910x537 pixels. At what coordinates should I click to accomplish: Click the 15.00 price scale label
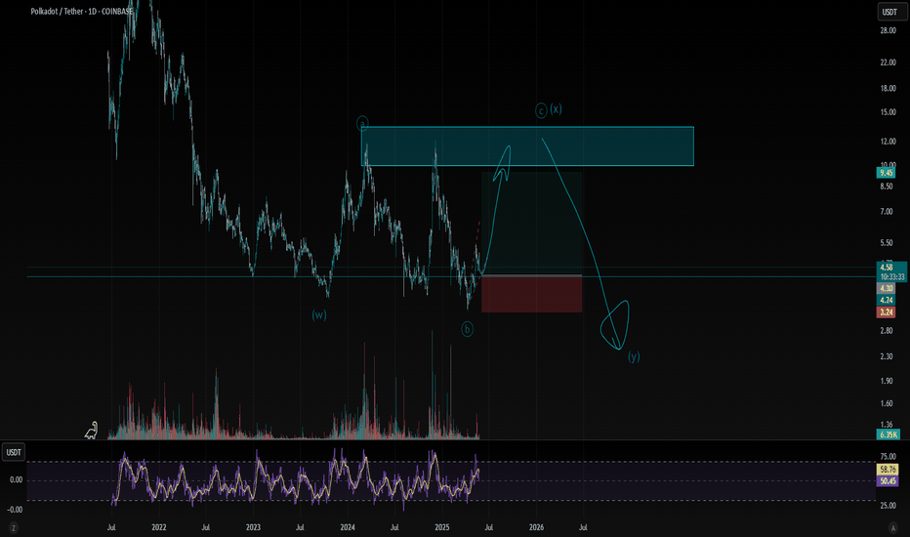click(x=888, y=112)
